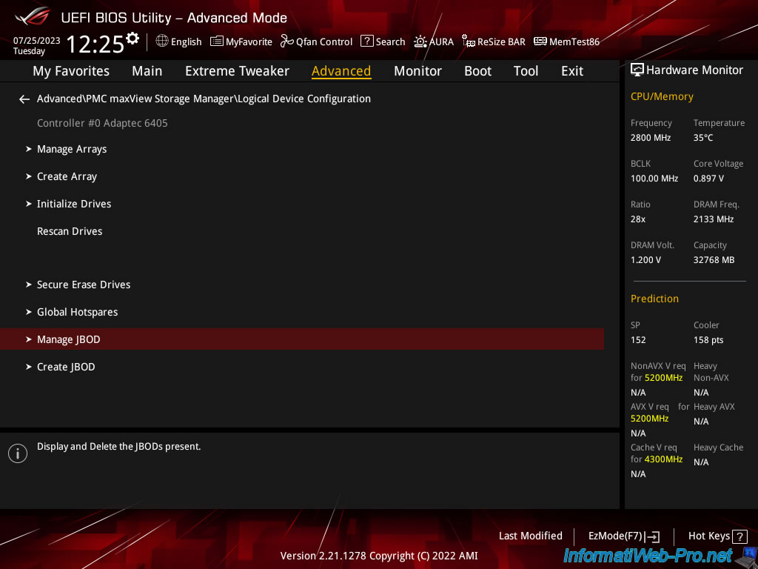Click the Cooler 158 pts value
This screenshot has width=758, height=569.
tap(708, 339)
